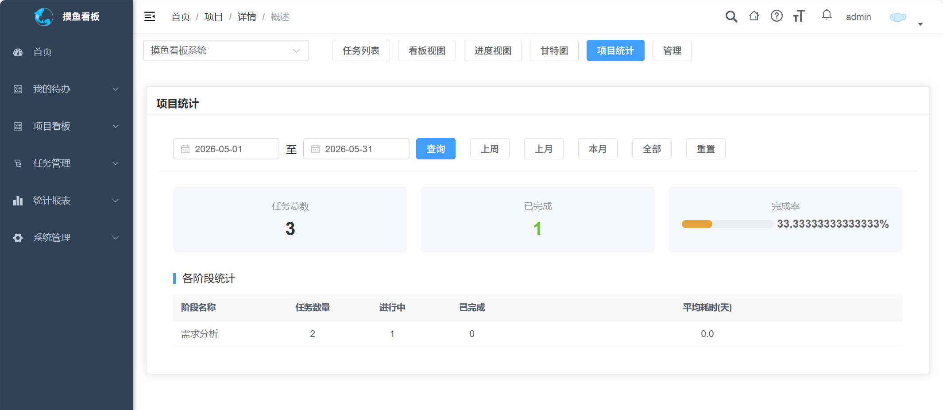Click the 摸鱼看板 logo icon

tap(43, 17)
